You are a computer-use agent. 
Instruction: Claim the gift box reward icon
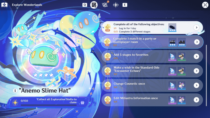click(82, 103)
